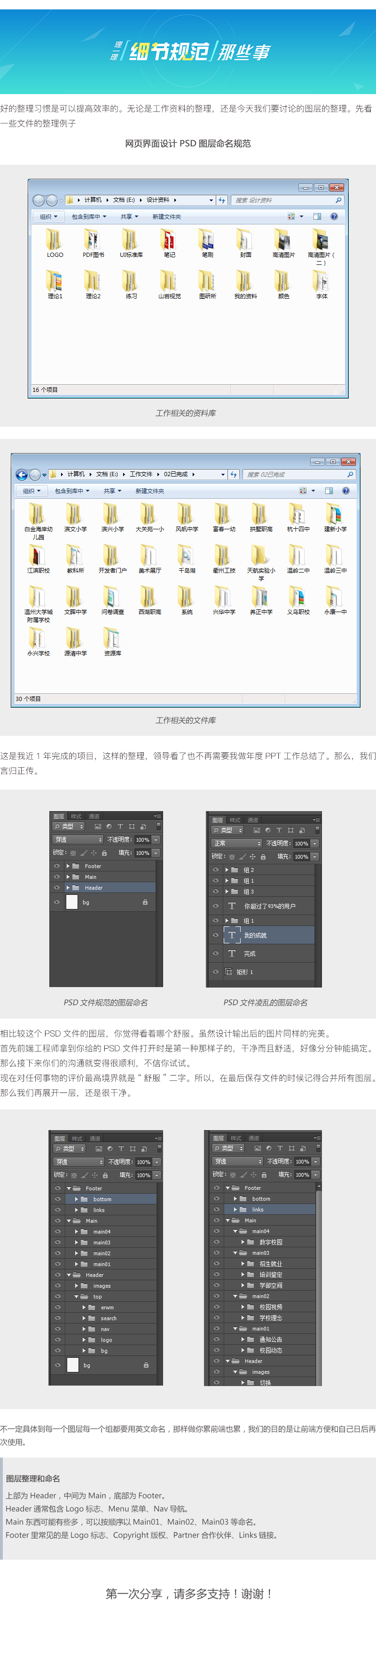The height and width of the screenshot is (1658, 376).
Task: Hide the nav group layer
Action: [58, 1329]
